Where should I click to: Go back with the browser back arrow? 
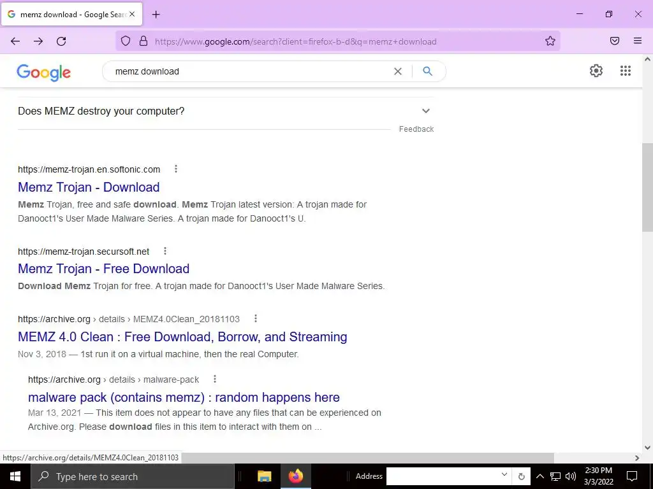coord(15,41)
